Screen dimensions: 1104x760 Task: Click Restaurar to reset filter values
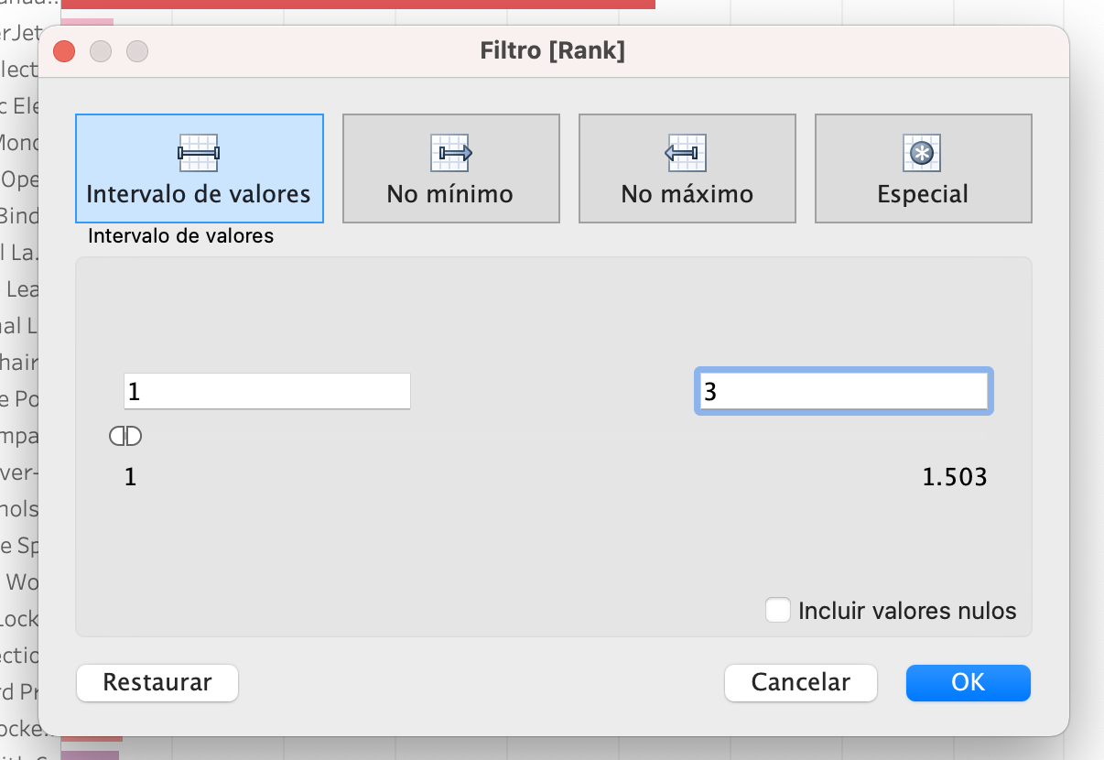coord(157,682)
